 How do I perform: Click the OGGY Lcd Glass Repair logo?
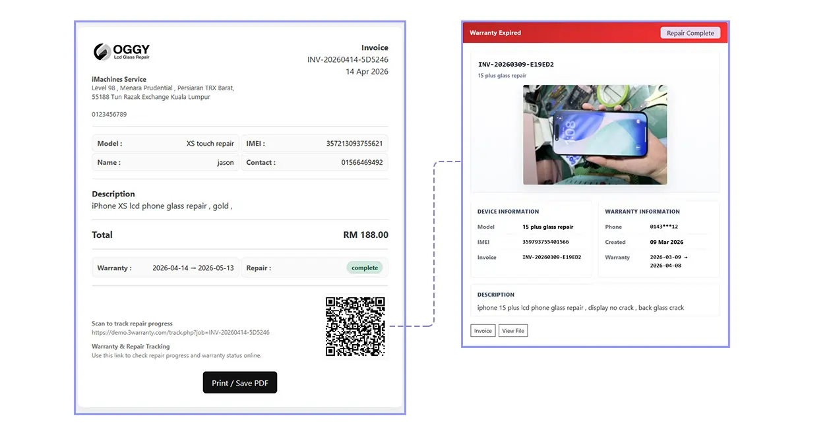(122, 51)
